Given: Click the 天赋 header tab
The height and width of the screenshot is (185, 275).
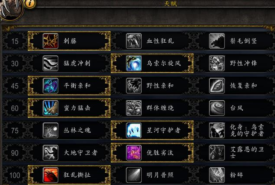Looking at the screenshot, I should pos(170,3).
